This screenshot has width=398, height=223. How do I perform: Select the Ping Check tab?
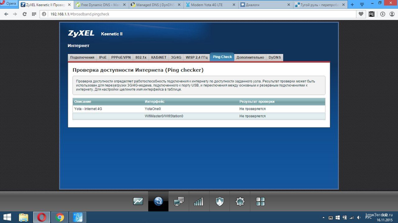point(222,57)
